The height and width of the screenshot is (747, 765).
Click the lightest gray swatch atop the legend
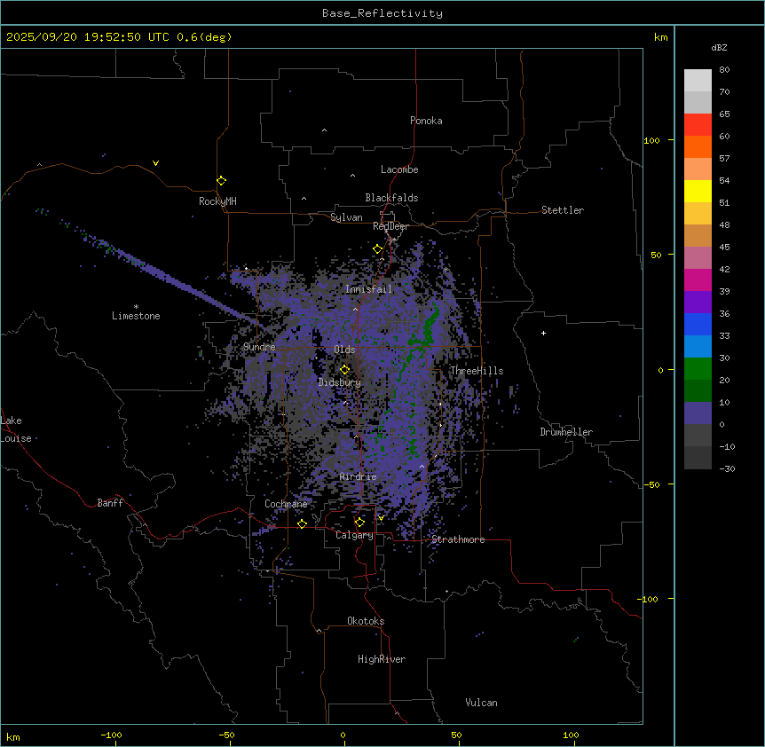(698, 80)
